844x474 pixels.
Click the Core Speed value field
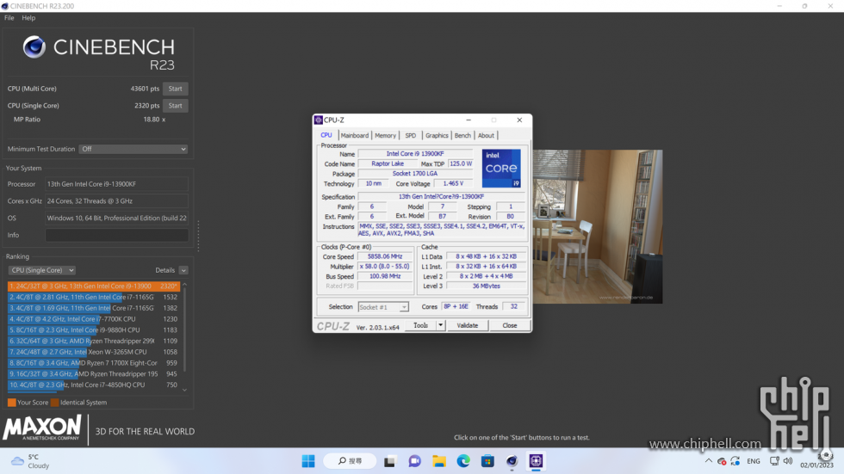click(385, 257)
